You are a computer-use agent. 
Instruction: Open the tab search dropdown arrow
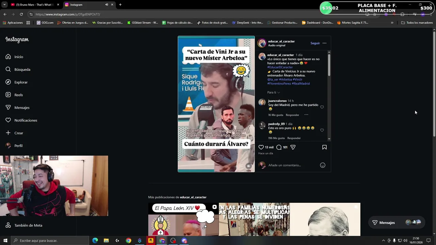[x=4, y=5]
